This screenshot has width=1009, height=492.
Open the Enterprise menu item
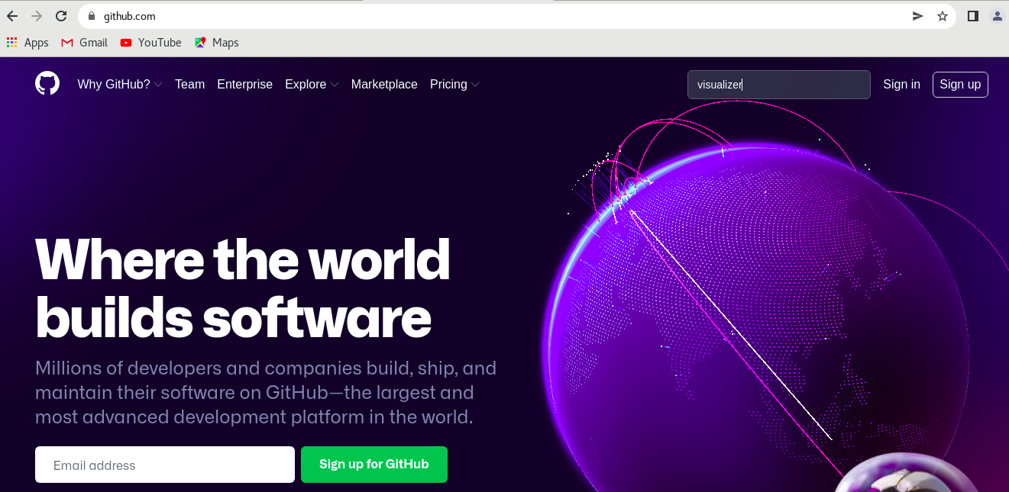[244, 84]
